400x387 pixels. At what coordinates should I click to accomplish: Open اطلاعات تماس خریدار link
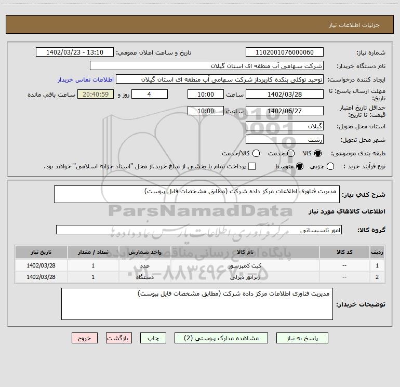point(86,79)
